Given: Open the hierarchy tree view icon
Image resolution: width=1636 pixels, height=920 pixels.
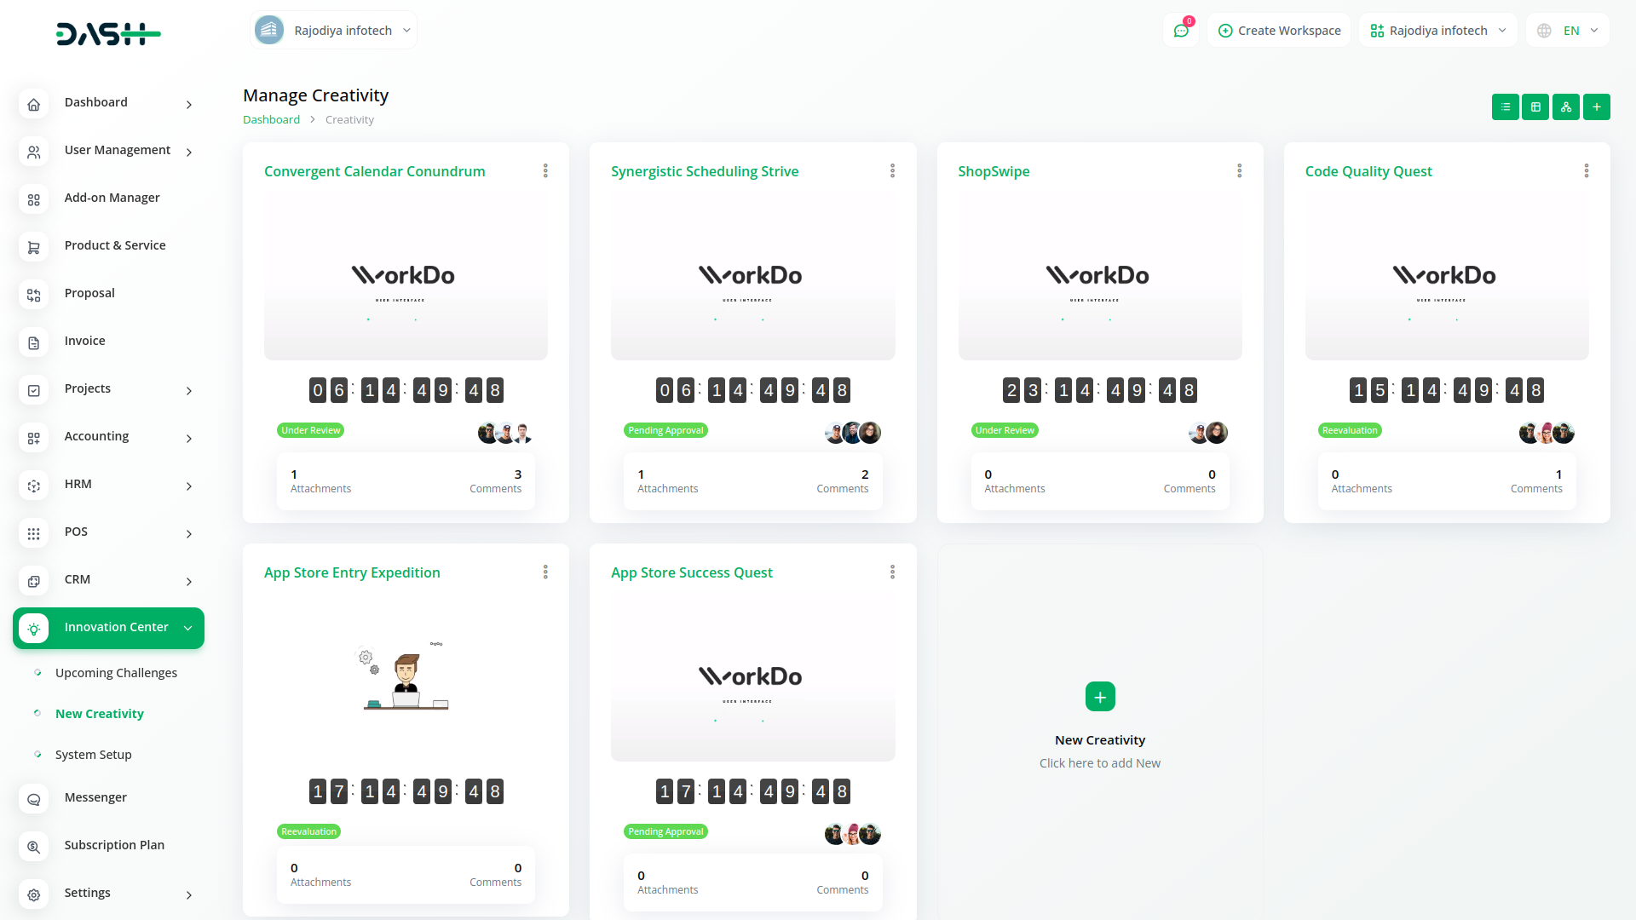Looking at the screenshot, I should click(1566, 107).
